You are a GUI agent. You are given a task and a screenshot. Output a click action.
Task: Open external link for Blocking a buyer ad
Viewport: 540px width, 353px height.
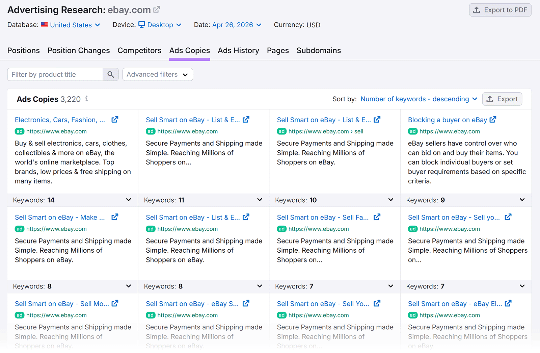pos(493,120)
